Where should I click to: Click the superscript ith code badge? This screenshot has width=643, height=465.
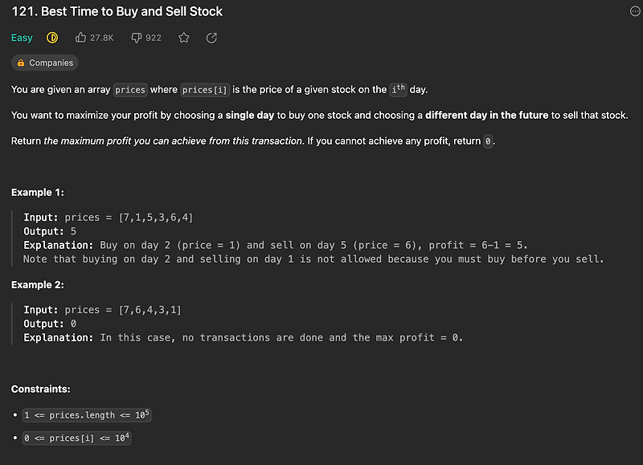pos(397,88)
